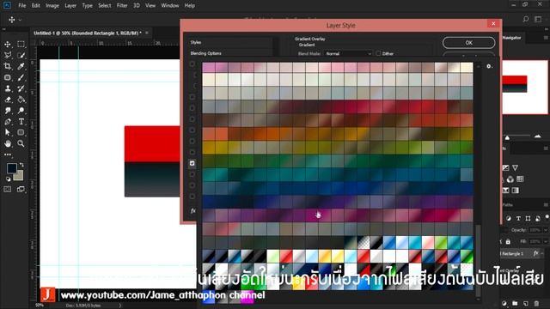
Task: Toggle the Dither checkbox
Action: pos(378,53)
